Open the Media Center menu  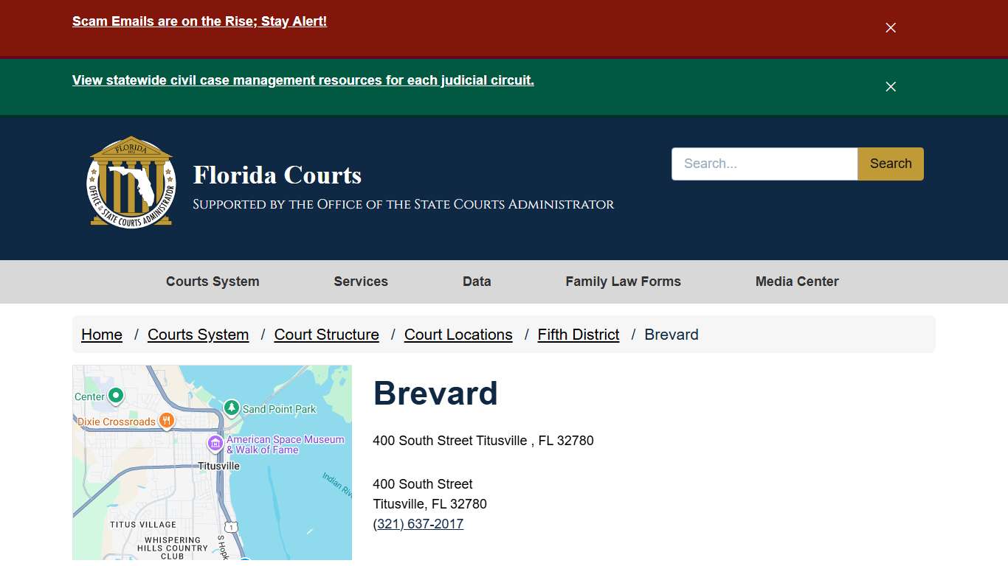(796, 282)
